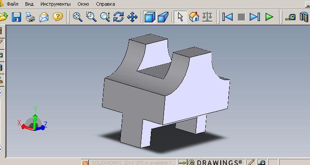Open the Measure tape tool in toolbar
Viewport: 310px width, 165px height.
(291, 17)
